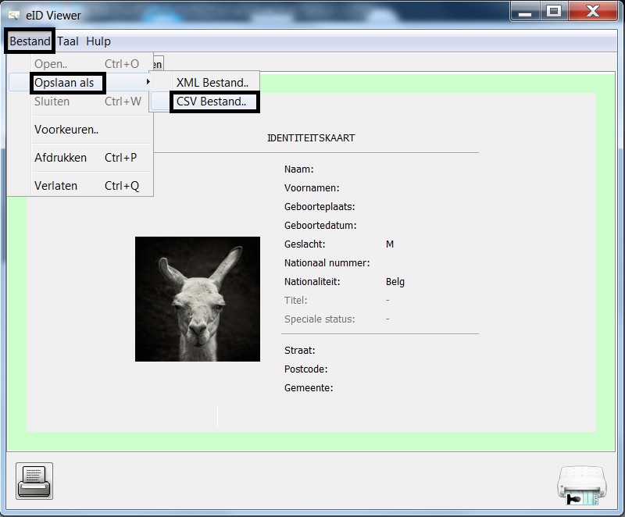Expand the Opslaan als submenu
The image size is (625, 517).
[66, 82]
